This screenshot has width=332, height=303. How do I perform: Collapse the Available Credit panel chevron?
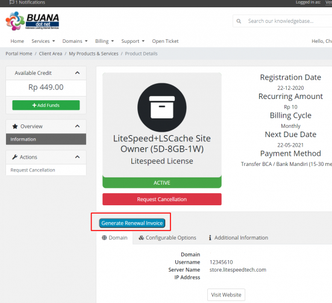(78, 73)
